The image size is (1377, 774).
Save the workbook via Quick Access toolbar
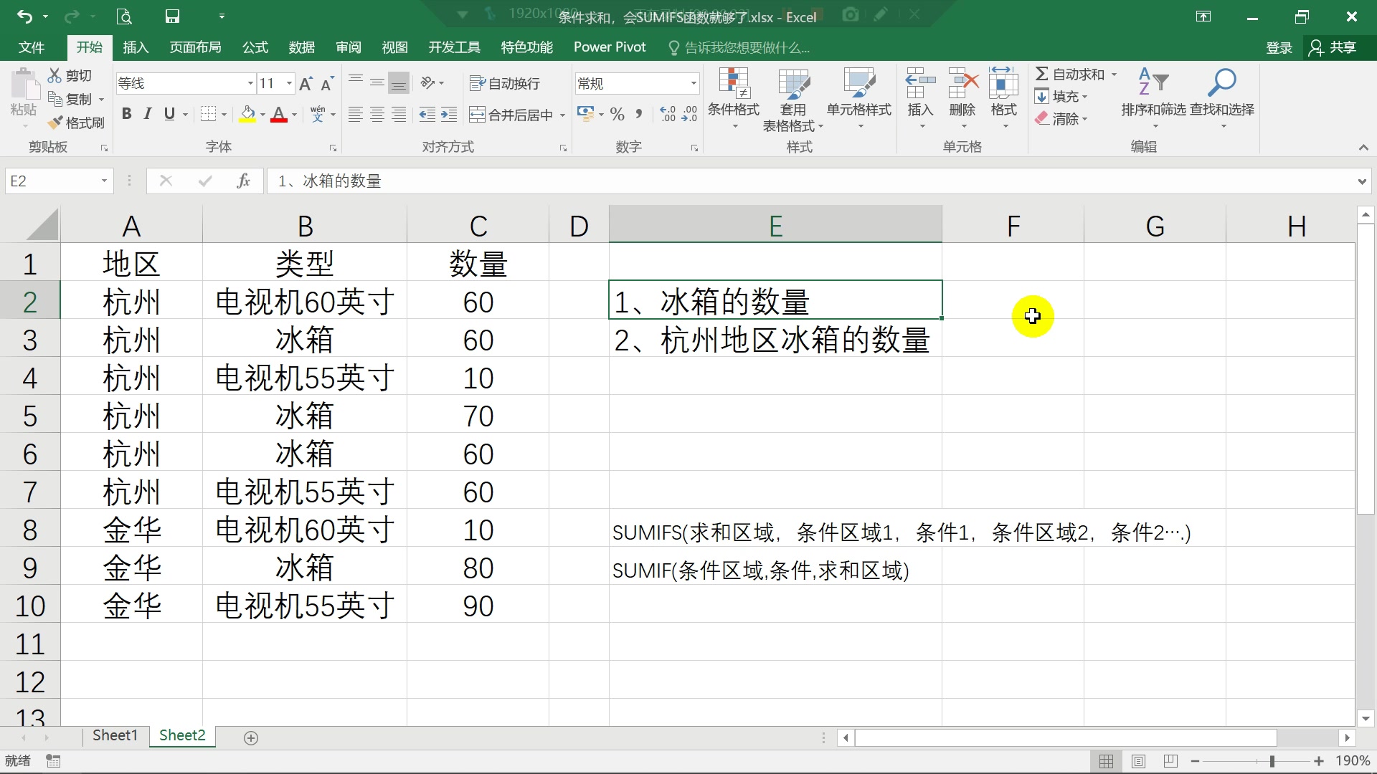pos(172,16)
